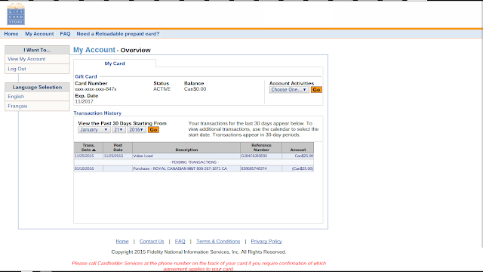This screenshot has width=483, height=272.
Task: Open My Account in the navigation bar
Action: pyautogui.click(x=39, y=34)
